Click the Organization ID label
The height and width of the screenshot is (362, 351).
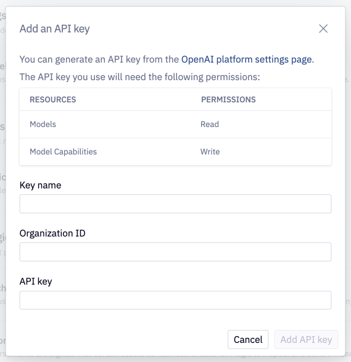pyautogui.click(x=52, y=233)
